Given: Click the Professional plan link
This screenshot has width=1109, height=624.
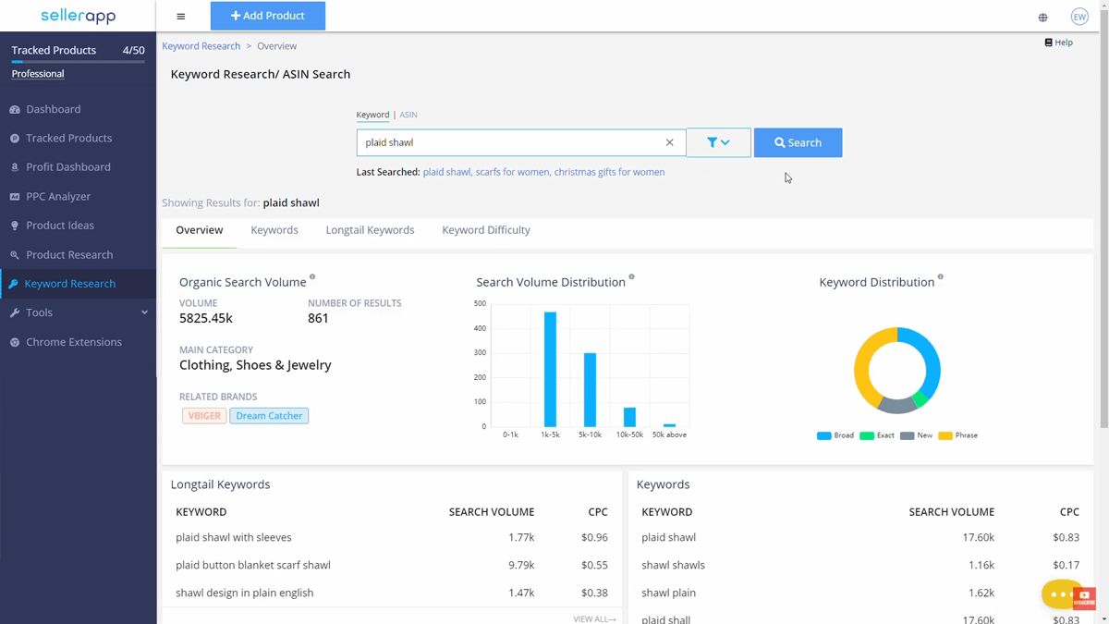Looking at the screenshot, I should [x=38, y=74].
